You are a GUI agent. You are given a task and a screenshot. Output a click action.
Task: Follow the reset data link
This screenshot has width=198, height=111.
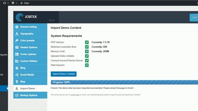click(75, 95)
